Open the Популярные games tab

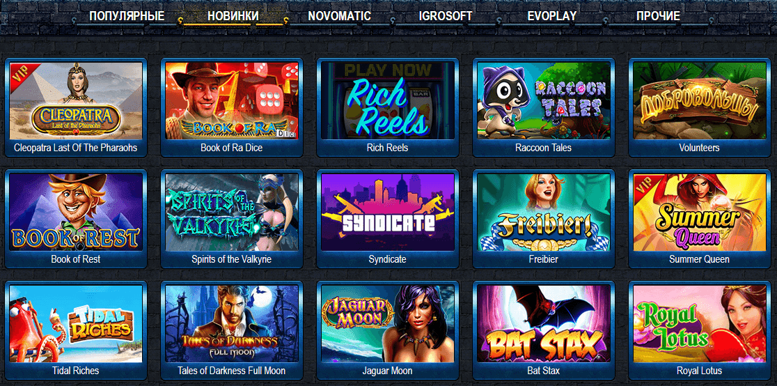[127, 16]
